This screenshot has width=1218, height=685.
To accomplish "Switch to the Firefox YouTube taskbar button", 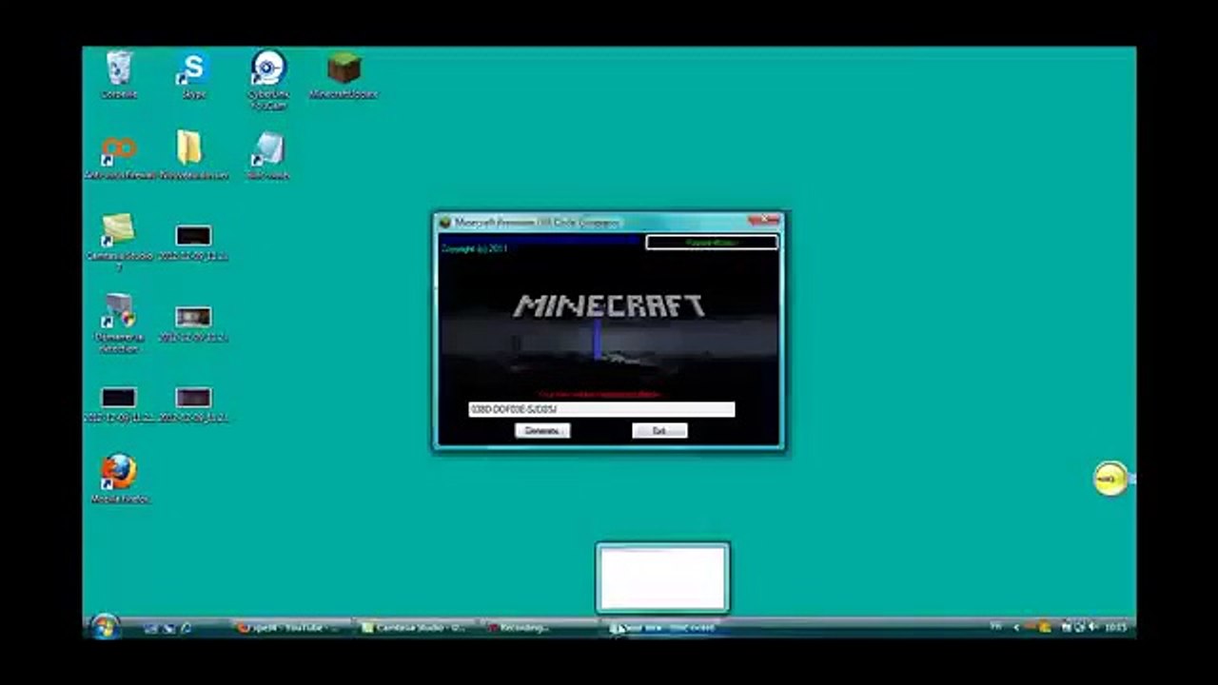I will (292, 628).
